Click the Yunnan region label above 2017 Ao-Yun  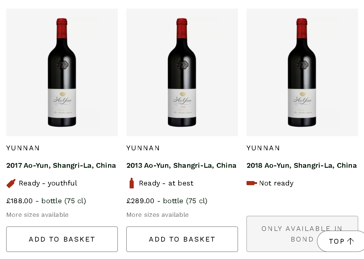point(23,148)
